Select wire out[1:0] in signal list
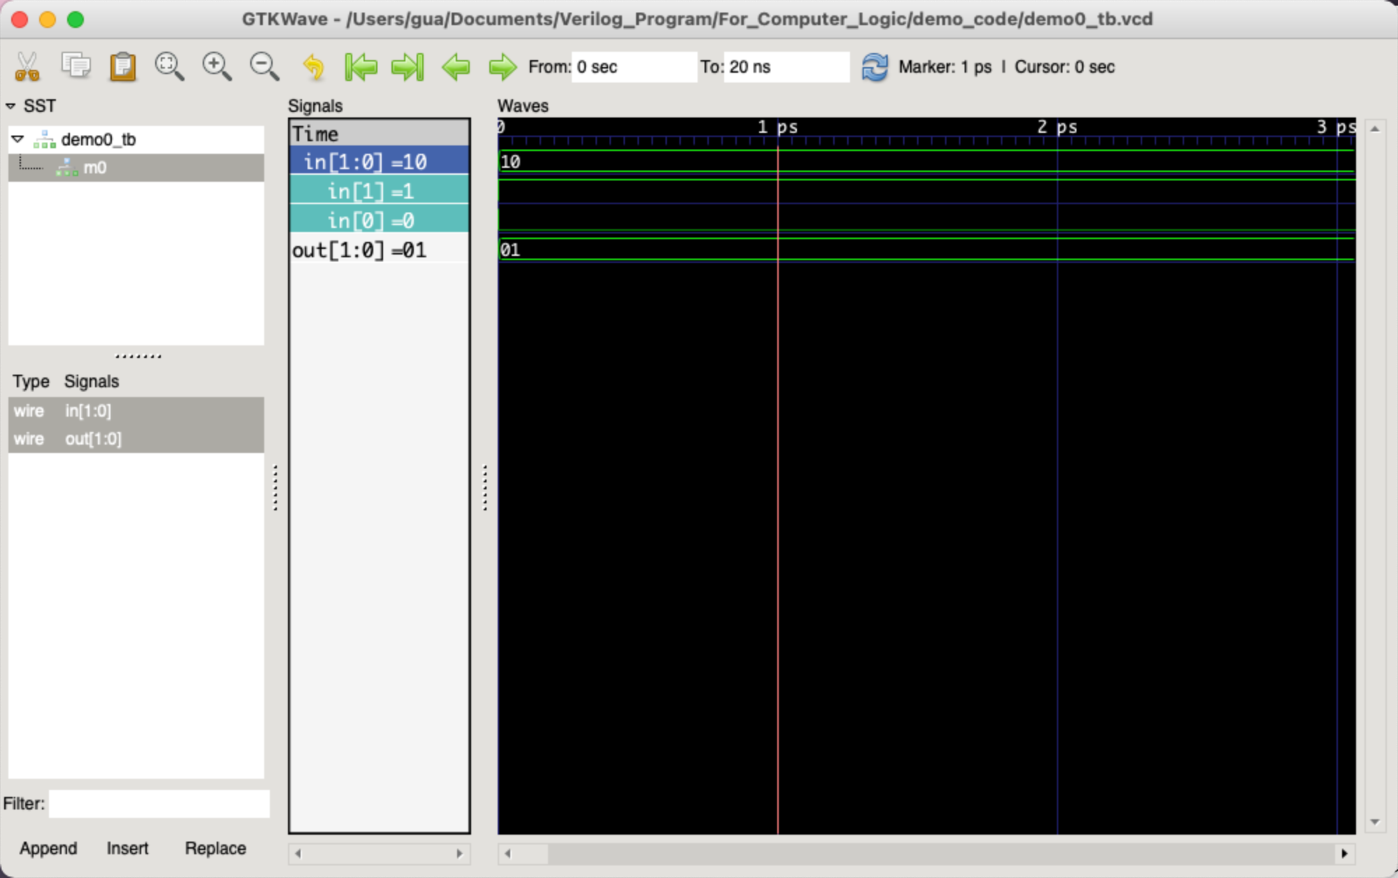Screen dimensions: 1398x878 (x=136, y=439)
